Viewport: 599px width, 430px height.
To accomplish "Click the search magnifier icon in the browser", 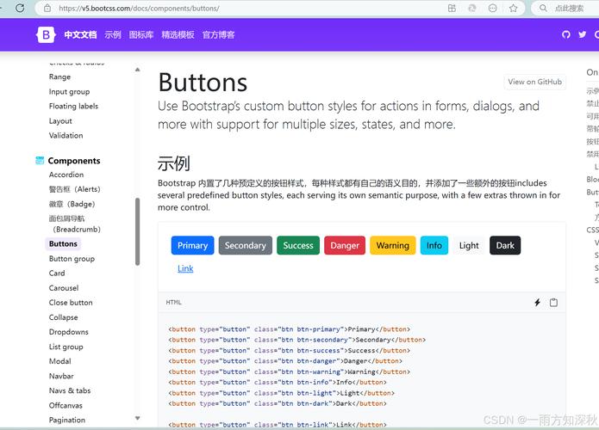I will (x=543, y=8).
